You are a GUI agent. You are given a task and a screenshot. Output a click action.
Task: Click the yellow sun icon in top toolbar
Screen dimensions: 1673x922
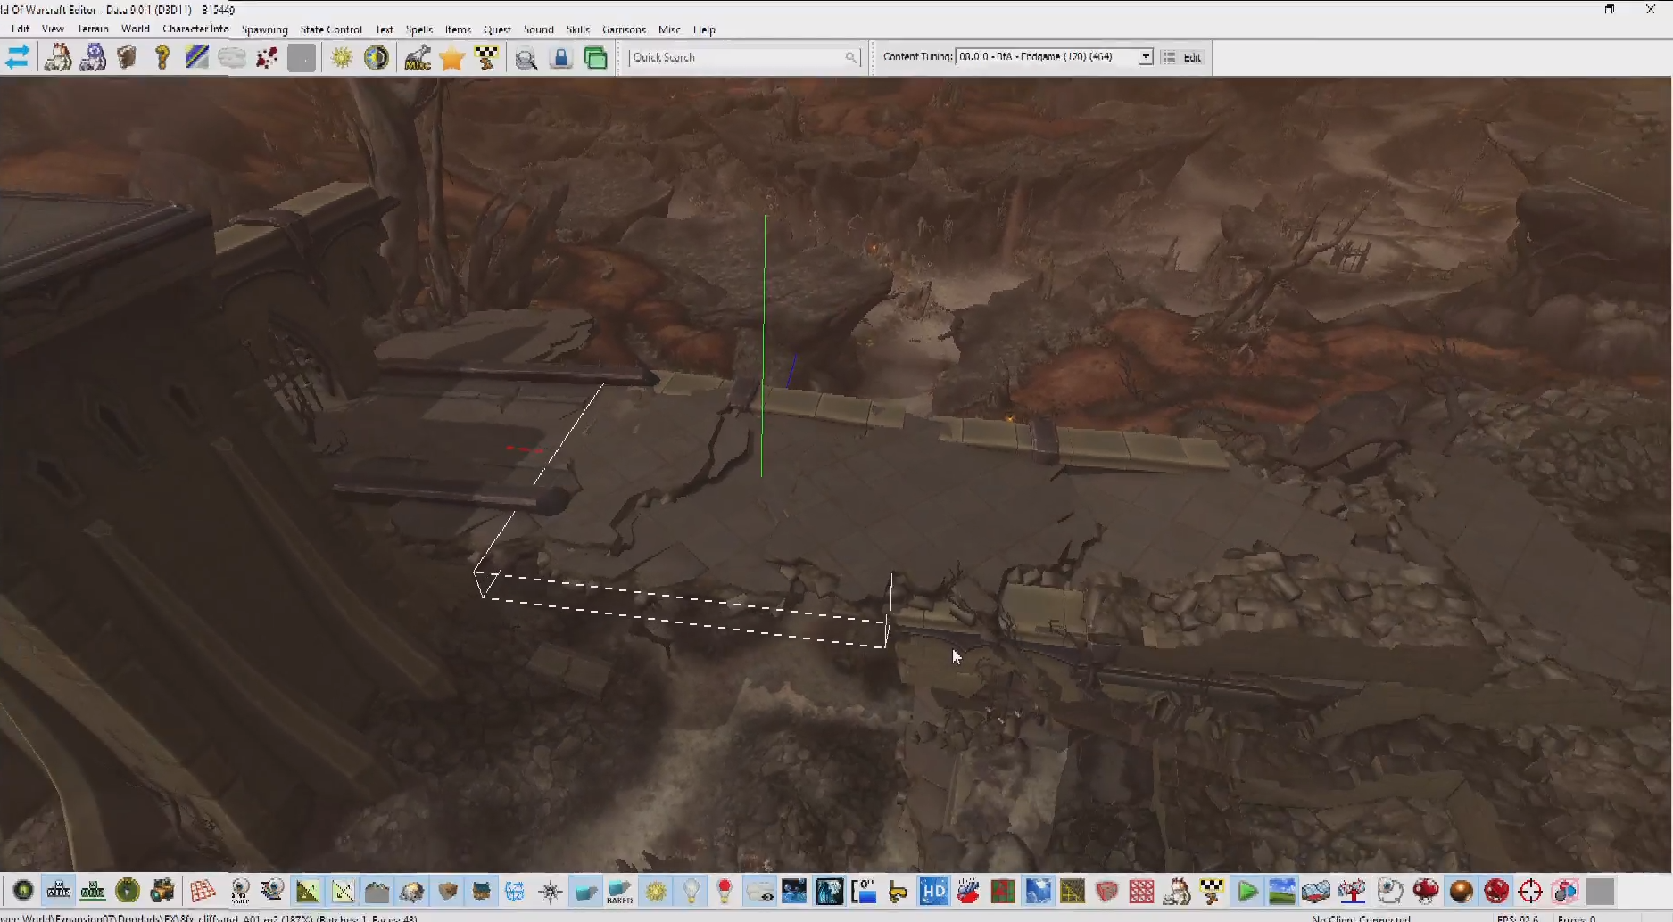click(342, 58)
